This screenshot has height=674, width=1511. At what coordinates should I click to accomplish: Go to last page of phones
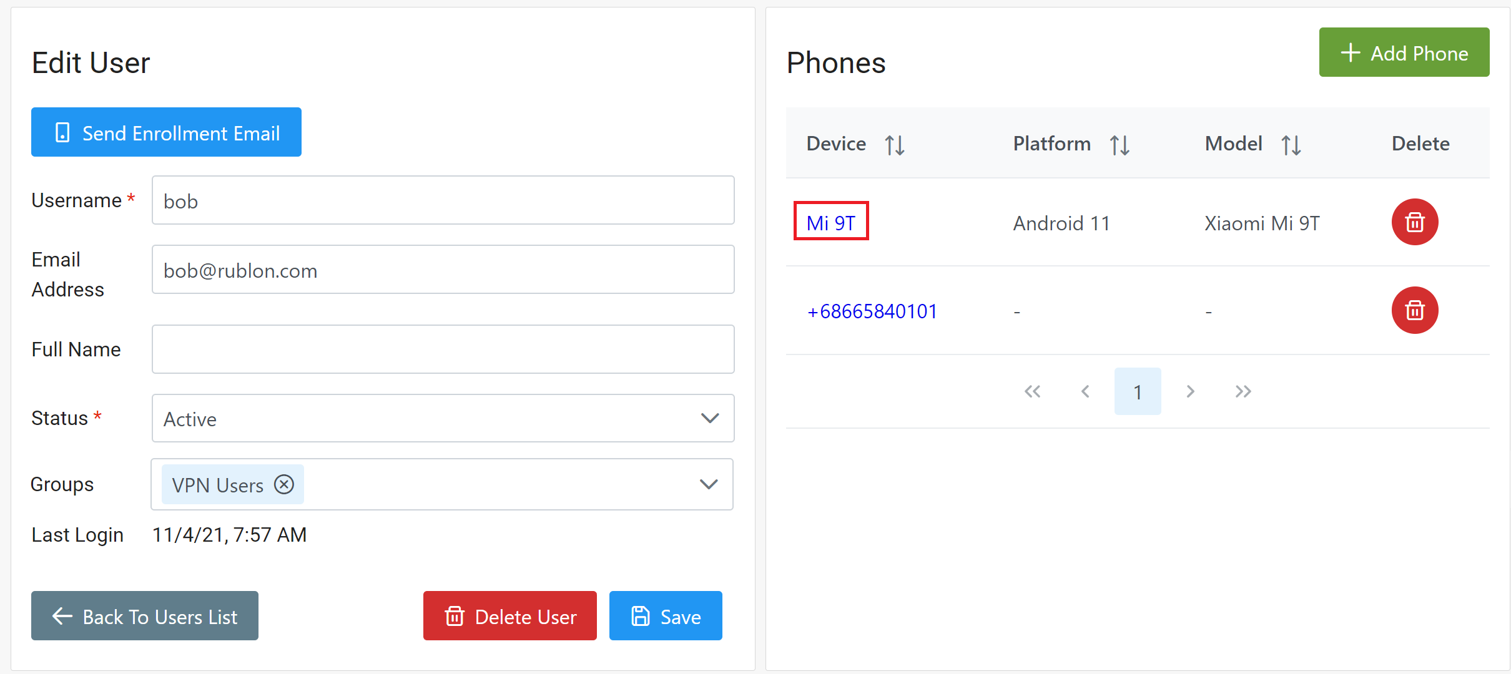coord(1243,391)
